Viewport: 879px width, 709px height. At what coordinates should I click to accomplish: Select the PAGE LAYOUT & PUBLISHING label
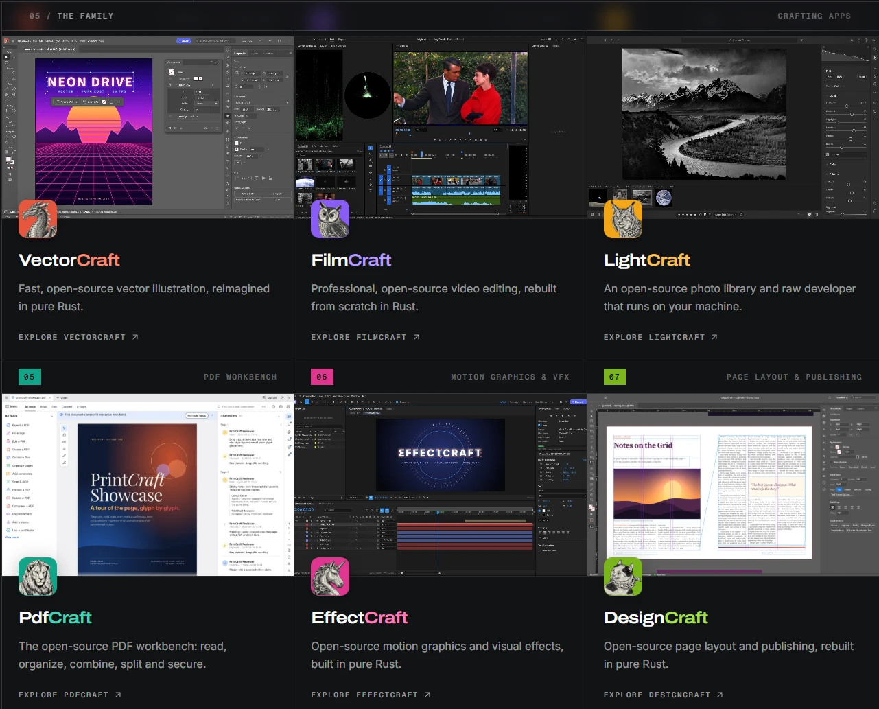coord(794,377)
